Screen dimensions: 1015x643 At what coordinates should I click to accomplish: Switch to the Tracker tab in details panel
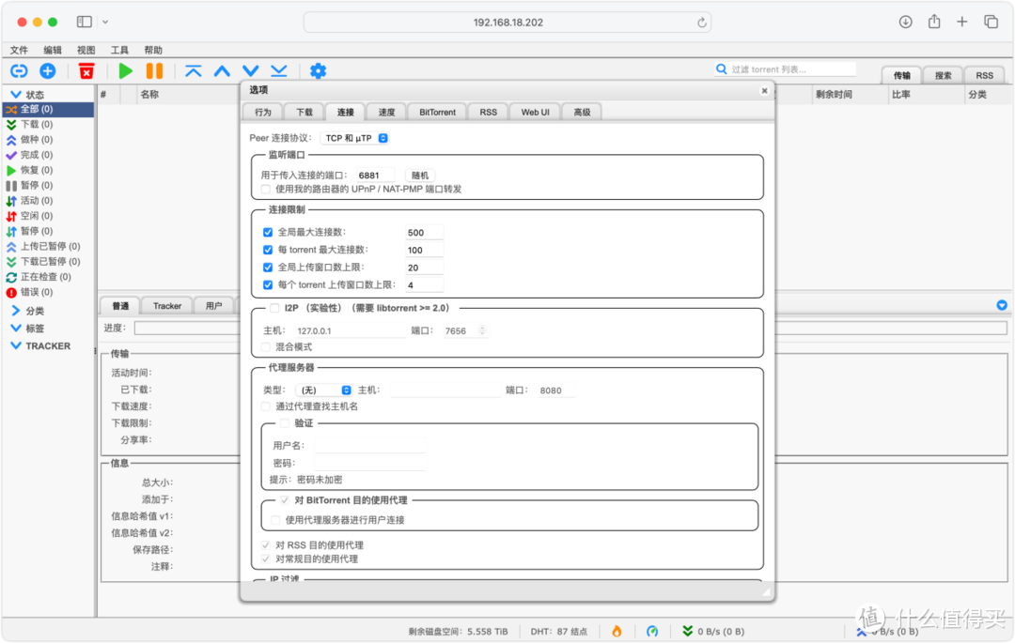coord(166,305)
